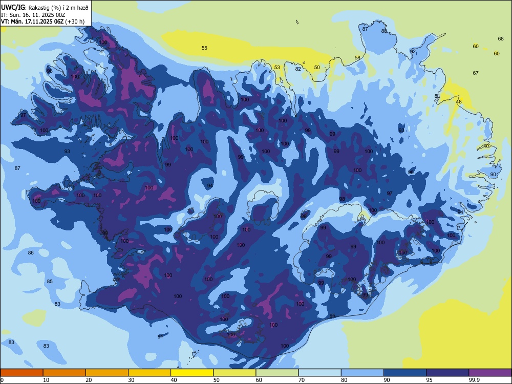Screen dimensions: 512x384
Task: Click the map value '57' on the east coast
Action: pos(487,145)
